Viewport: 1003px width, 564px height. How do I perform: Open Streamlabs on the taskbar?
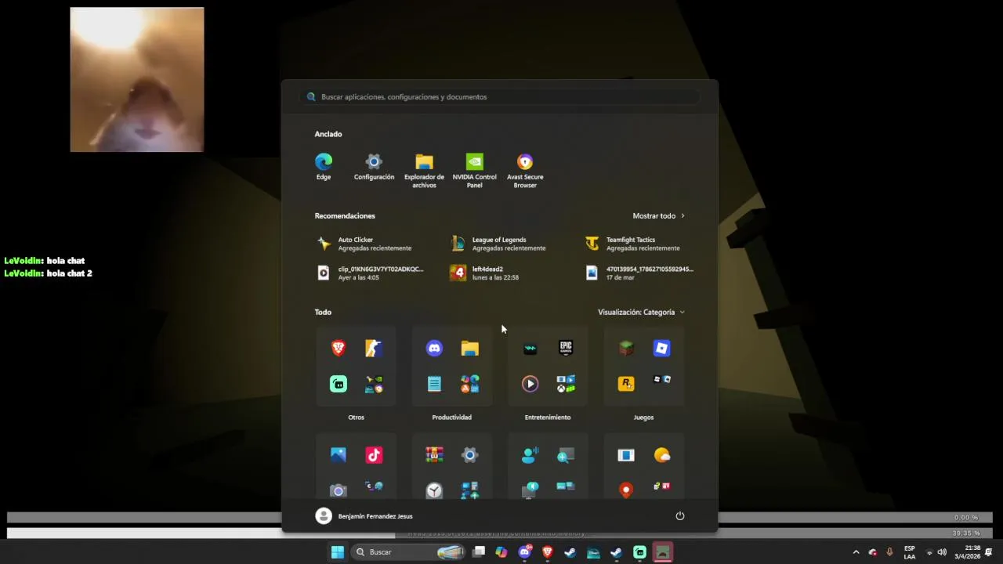click(x=639, y=552)
